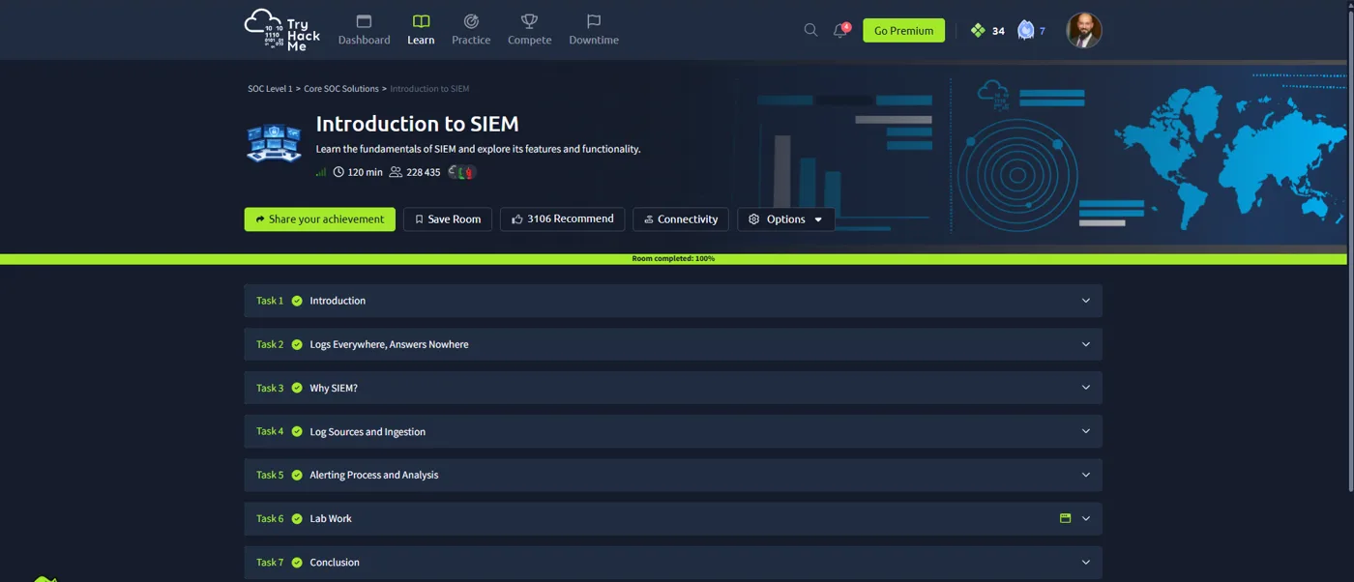
Task: Click the green streak icon showing 34
Action: [978, 30]
